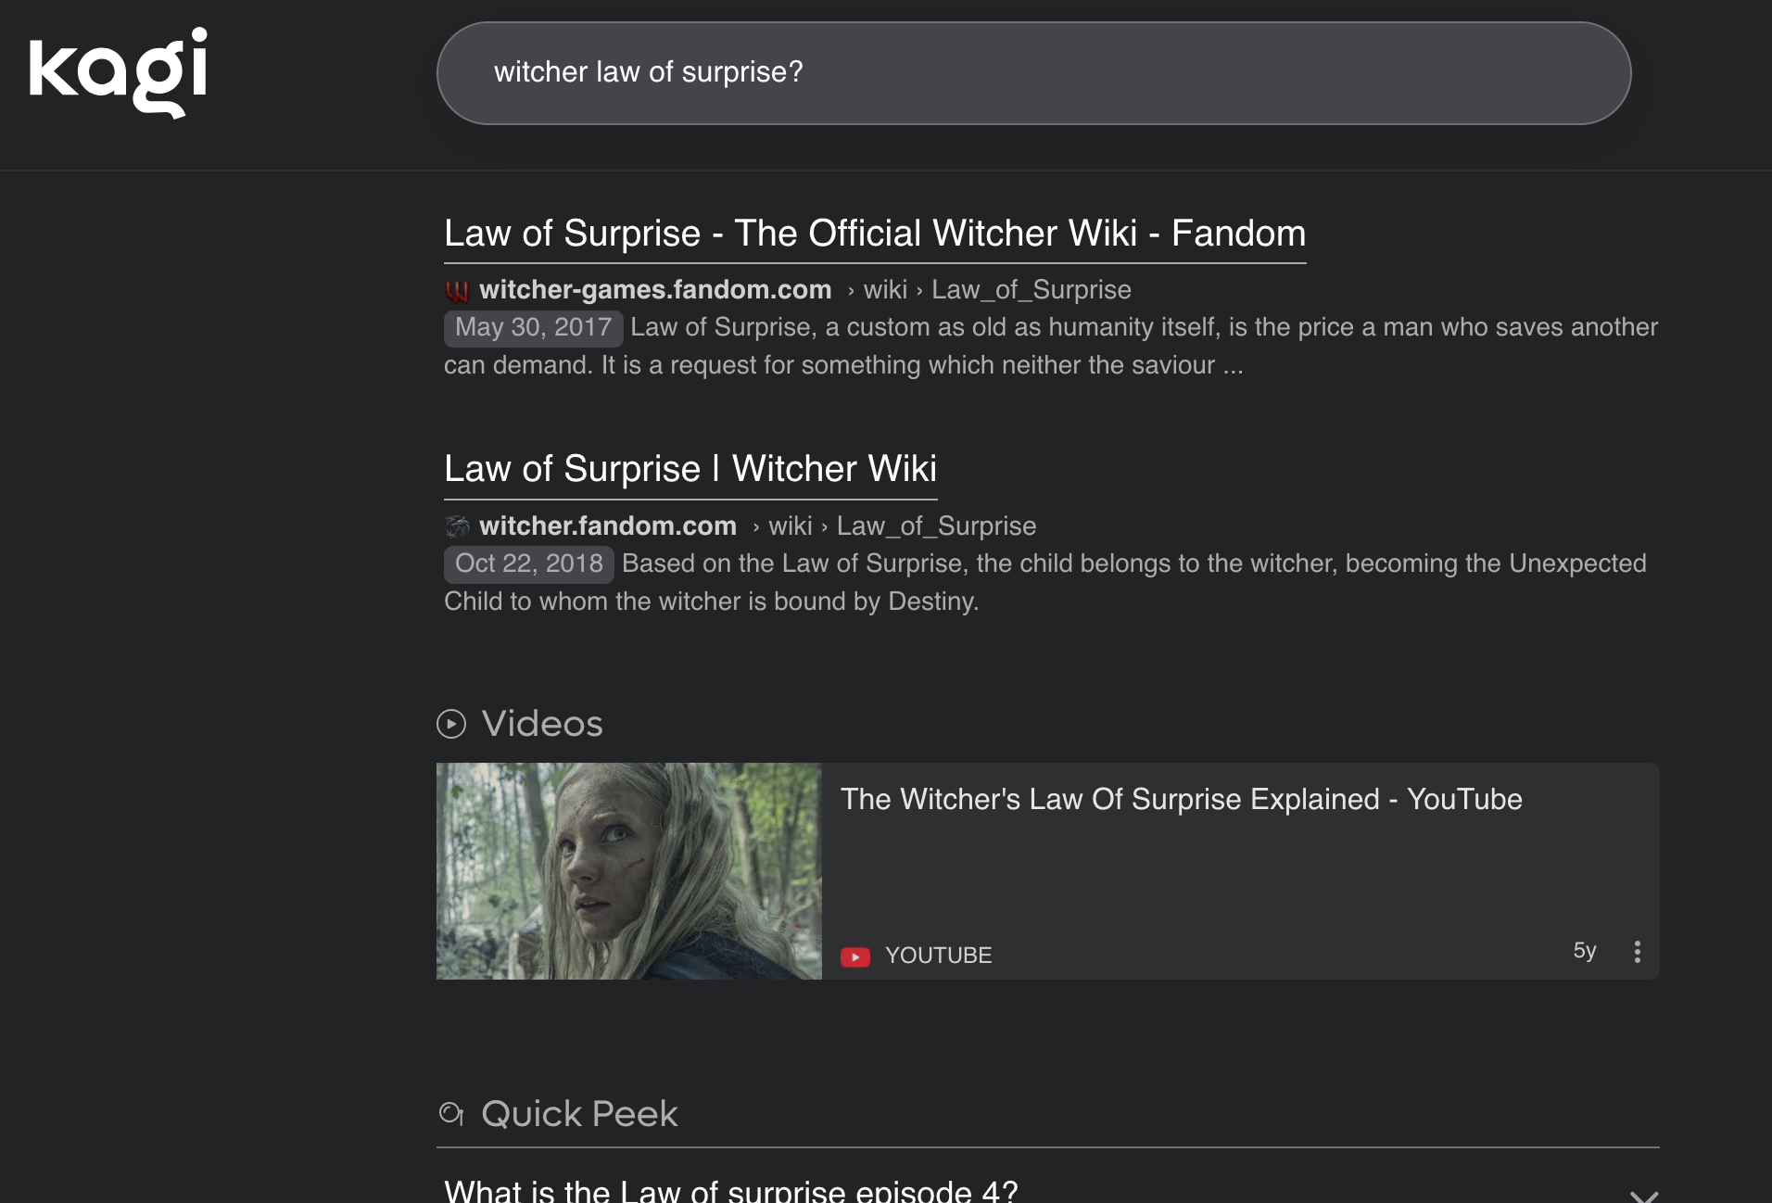The width and height of the screenshot is (1772, 1203).
Task: Click the chevron beside the episode 4 question
Action: [1643, 1194]
